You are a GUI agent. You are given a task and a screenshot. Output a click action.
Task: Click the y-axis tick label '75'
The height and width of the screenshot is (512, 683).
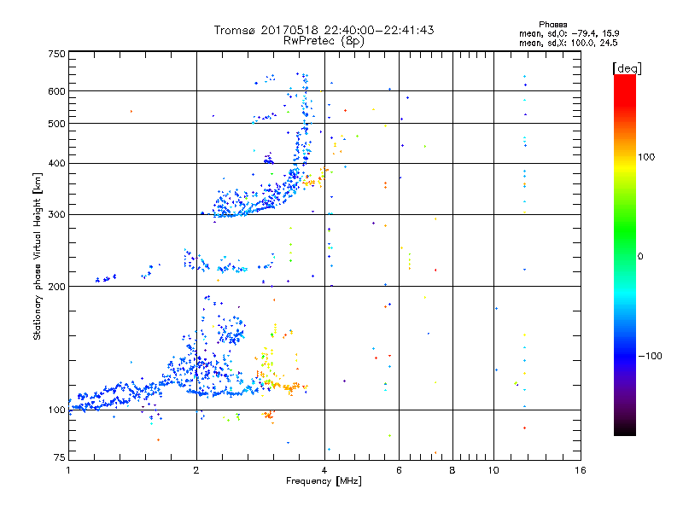coord(60,457)
